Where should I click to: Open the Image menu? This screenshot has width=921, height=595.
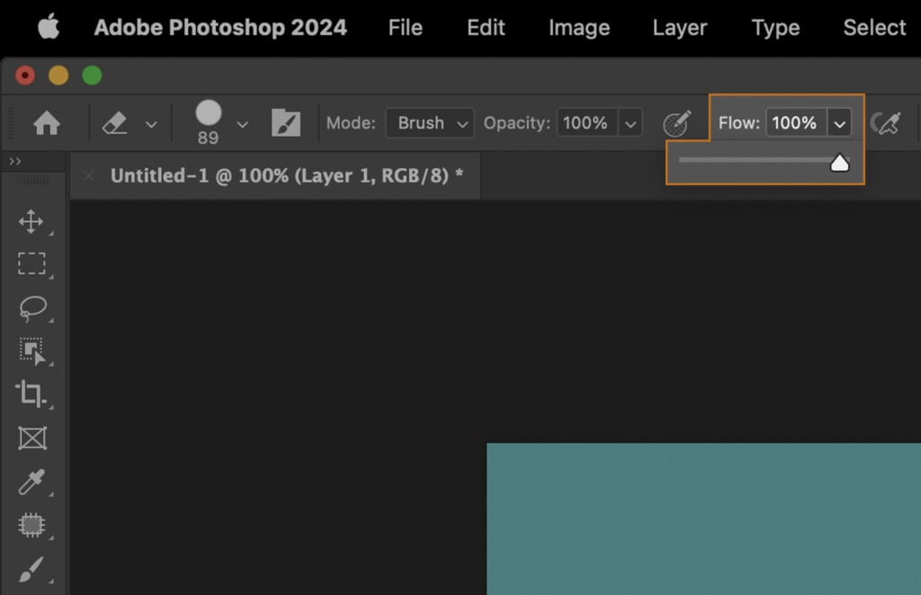(x=578, y=27)
